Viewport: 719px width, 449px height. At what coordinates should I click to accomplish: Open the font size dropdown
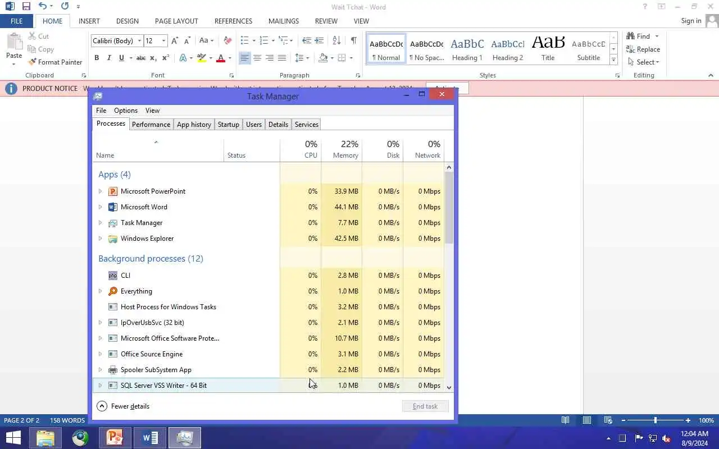(163, 40)
